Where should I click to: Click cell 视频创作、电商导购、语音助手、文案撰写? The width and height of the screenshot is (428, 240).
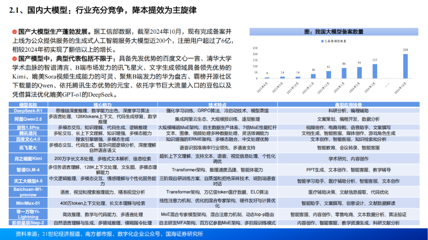(x=349, y=127)
